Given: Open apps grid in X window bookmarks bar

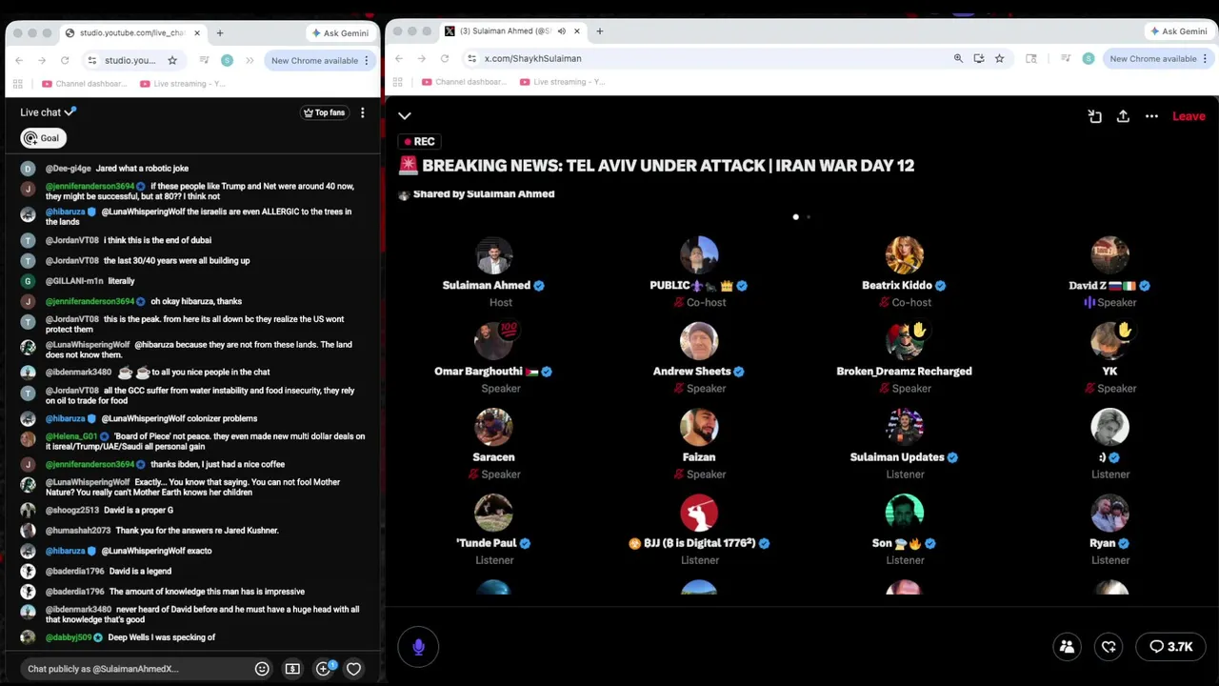Looking at the screenshot, I should 398,82.
